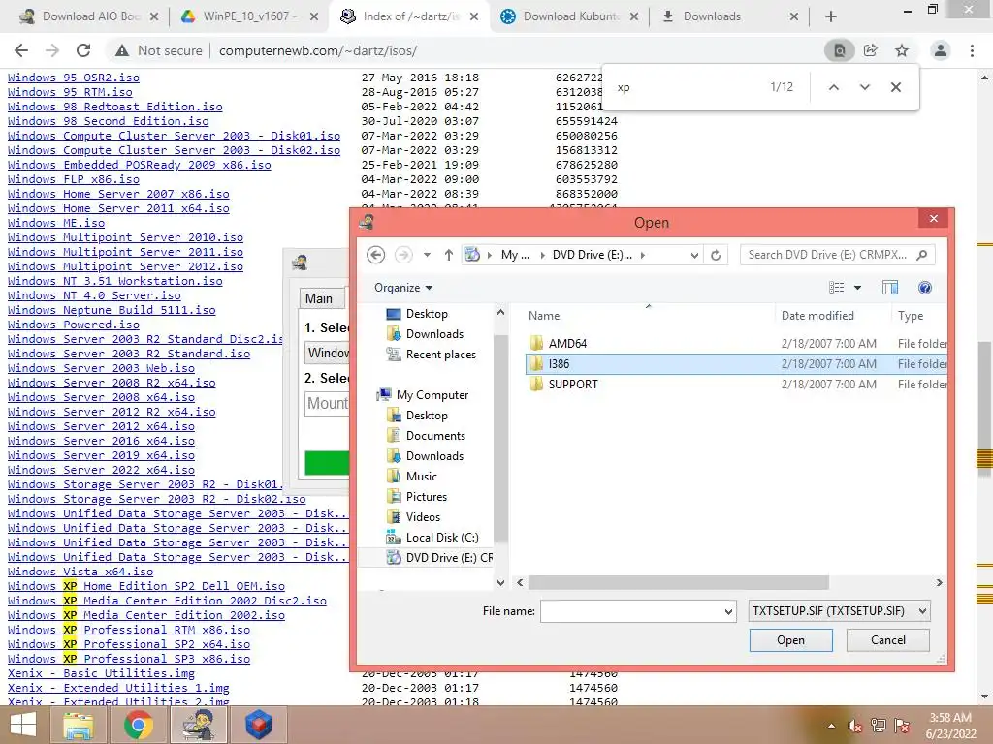Click the Not secure warning icon
Image resolution: width=993 pixels, height=744 pixels.
pos(121,50)
